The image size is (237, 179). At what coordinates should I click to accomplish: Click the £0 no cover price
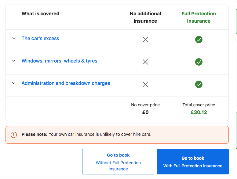pos(145,112)
